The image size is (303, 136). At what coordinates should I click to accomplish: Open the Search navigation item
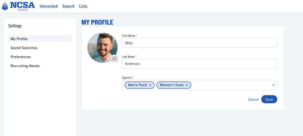pyautogui.click(x=68, y=6)
